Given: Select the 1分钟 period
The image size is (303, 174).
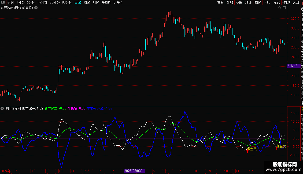Looking at the screenshot, I should click(20, 2).
